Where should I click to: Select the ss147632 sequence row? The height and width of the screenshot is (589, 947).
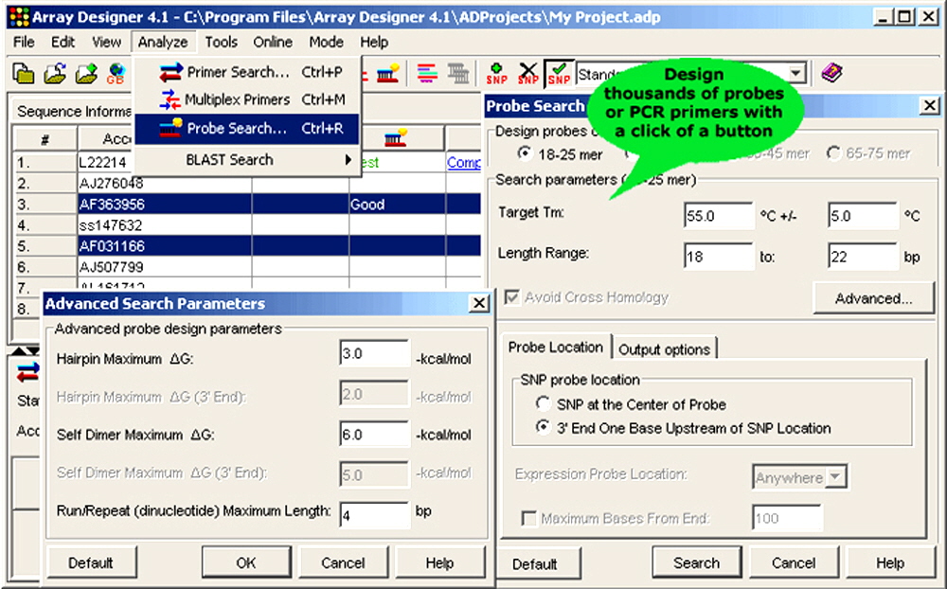(x=247, y=225)
